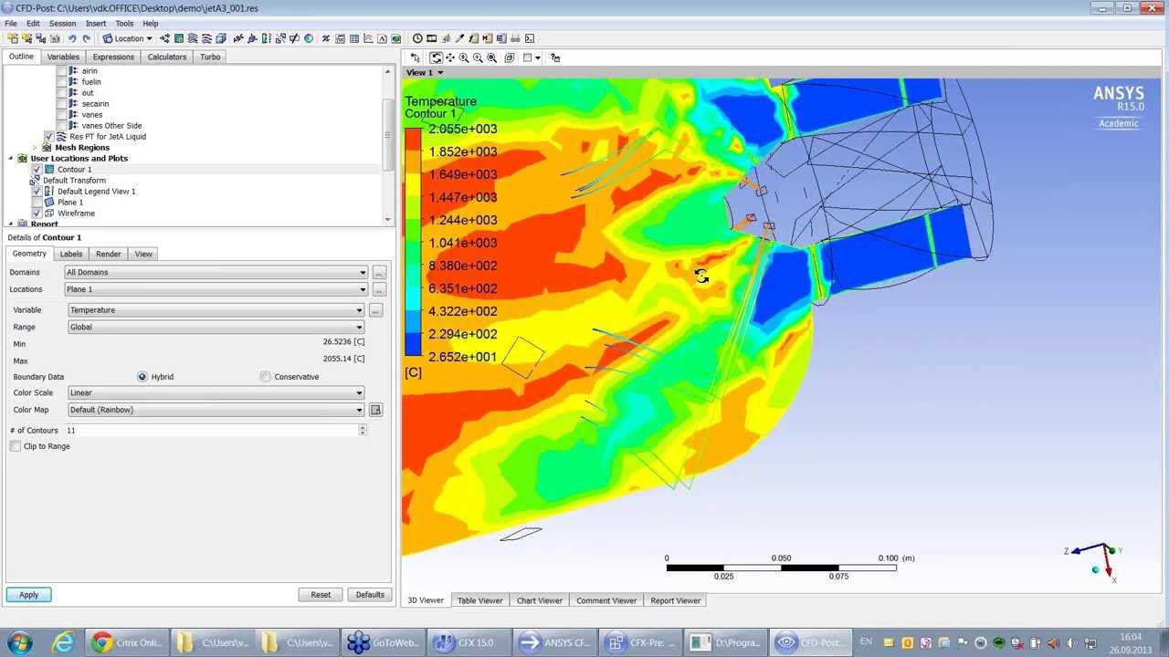
Task: Open the Session menu
Action: (62, 23)
